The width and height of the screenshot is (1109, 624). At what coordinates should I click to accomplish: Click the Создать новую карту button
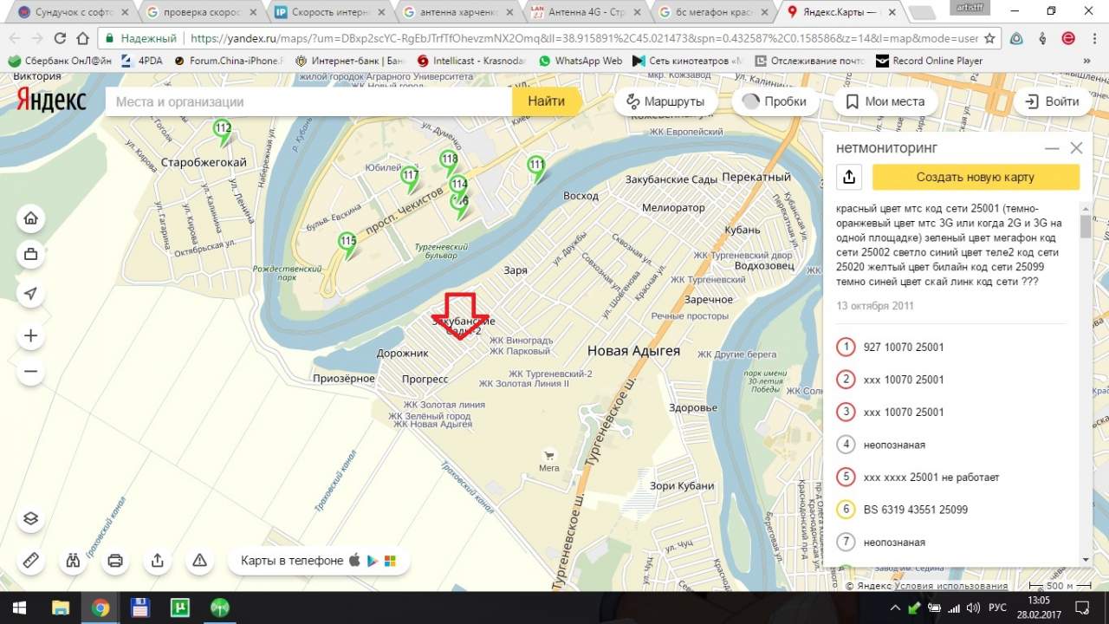click(976, 177)
